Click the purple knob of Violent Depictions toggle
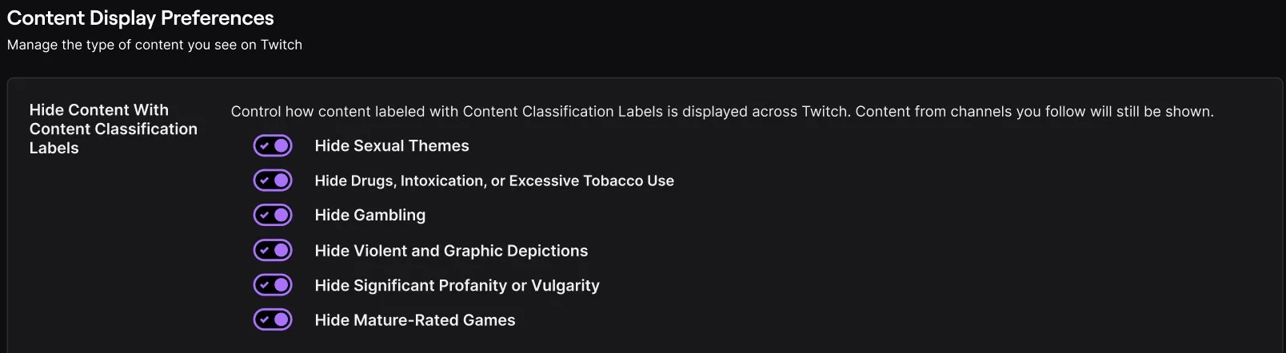This screenshot has height=353, width=1286. pyautogui.click(x=282, y=250)
